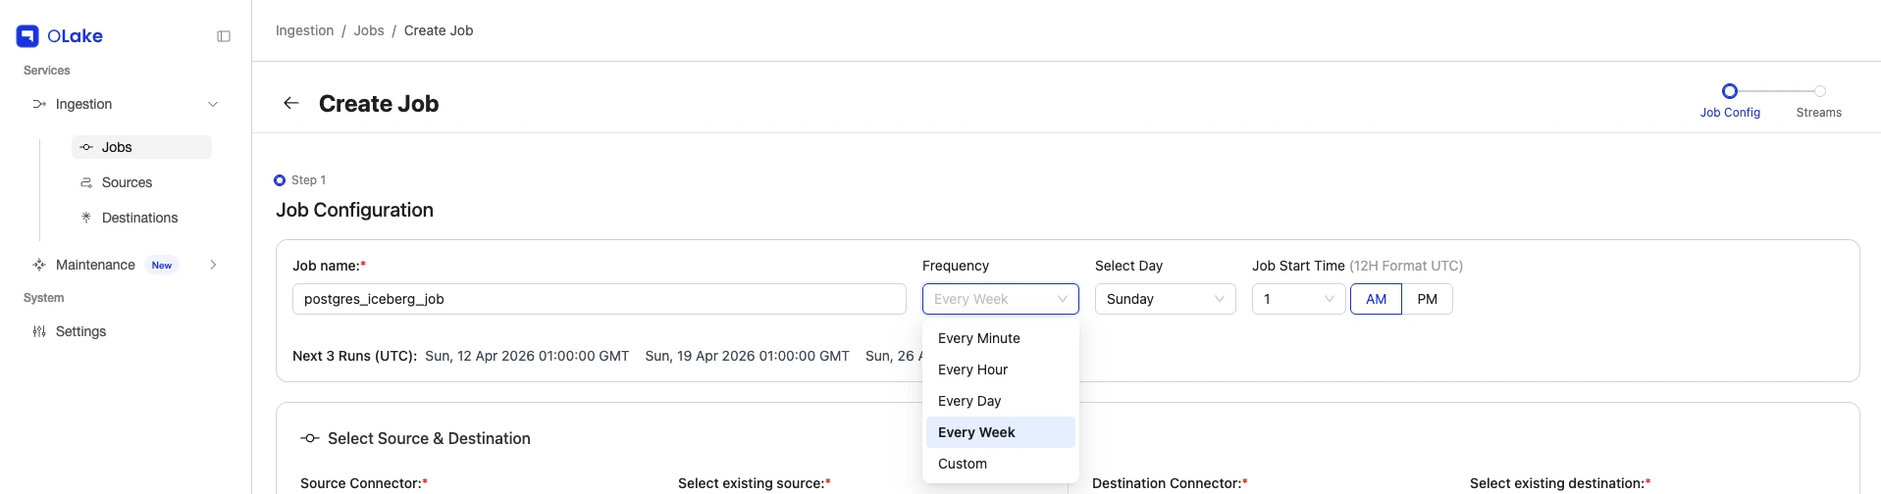
Task: Click the Job Config step circle
Action: pos(1730,91)
